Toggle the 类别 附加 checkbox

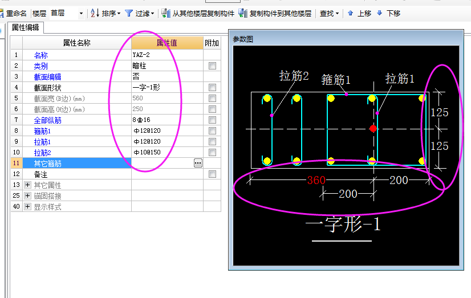pyautogui.click(x=212, y=66)
